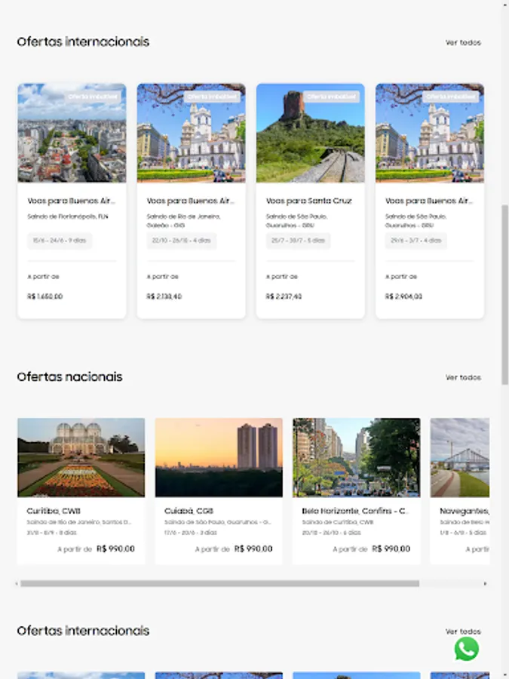
Task: Open the Belo Horizonte, Confins offer
Action: [x=356, y=490]
